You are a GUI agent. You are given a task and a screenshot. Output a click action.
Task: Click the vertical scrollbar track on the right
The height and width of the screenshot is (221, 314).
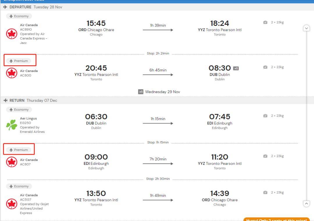[306, 116]
